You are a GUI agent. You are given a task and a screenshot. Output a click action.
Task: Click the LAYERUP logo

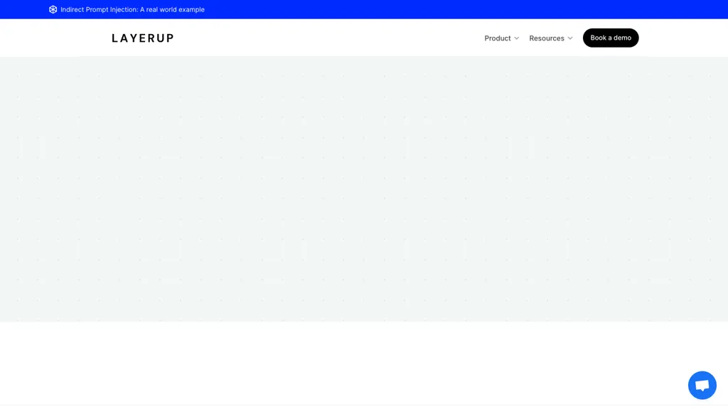(142, 38)
